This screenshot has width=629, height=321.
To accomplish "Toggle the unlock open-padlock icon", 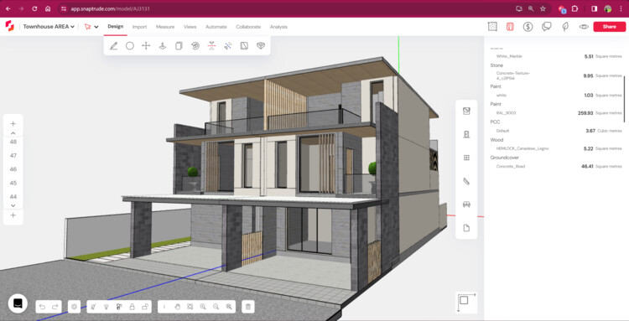I will coord(145,307).
